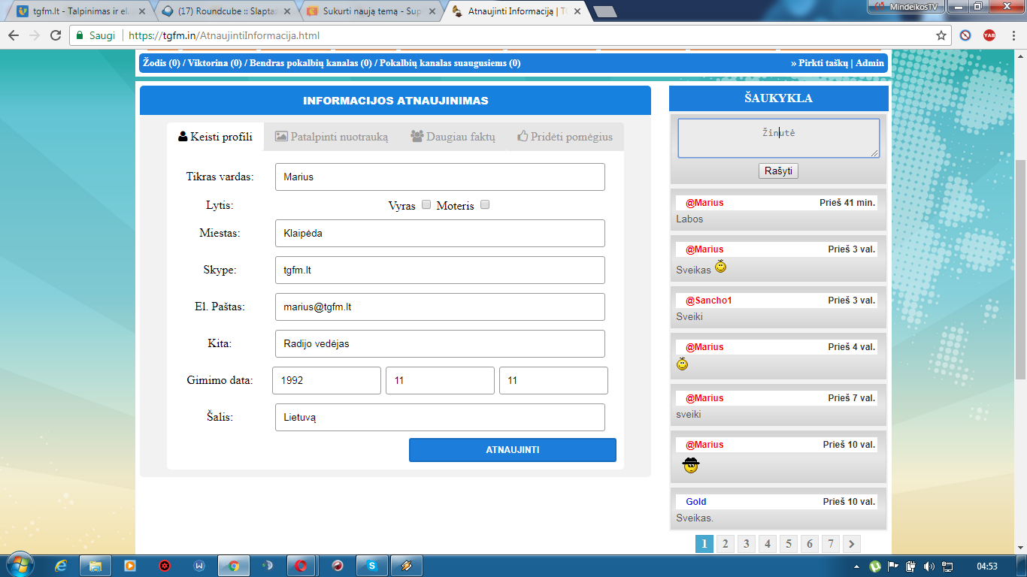Click the Windows Start orb
This screenshot has width=1027, height=577.
pos(20,566)
